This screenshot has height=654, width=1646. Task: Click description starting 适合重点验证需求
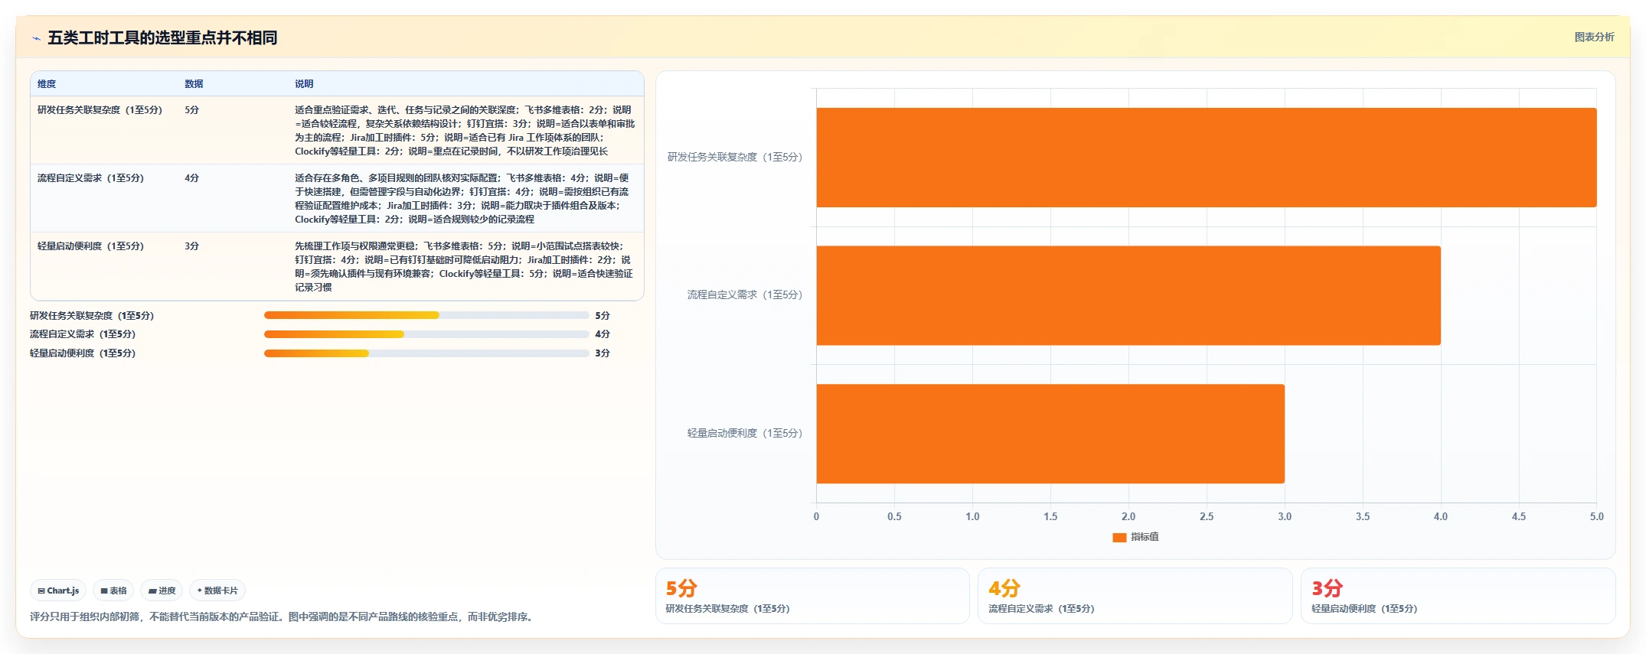point(465,131)
